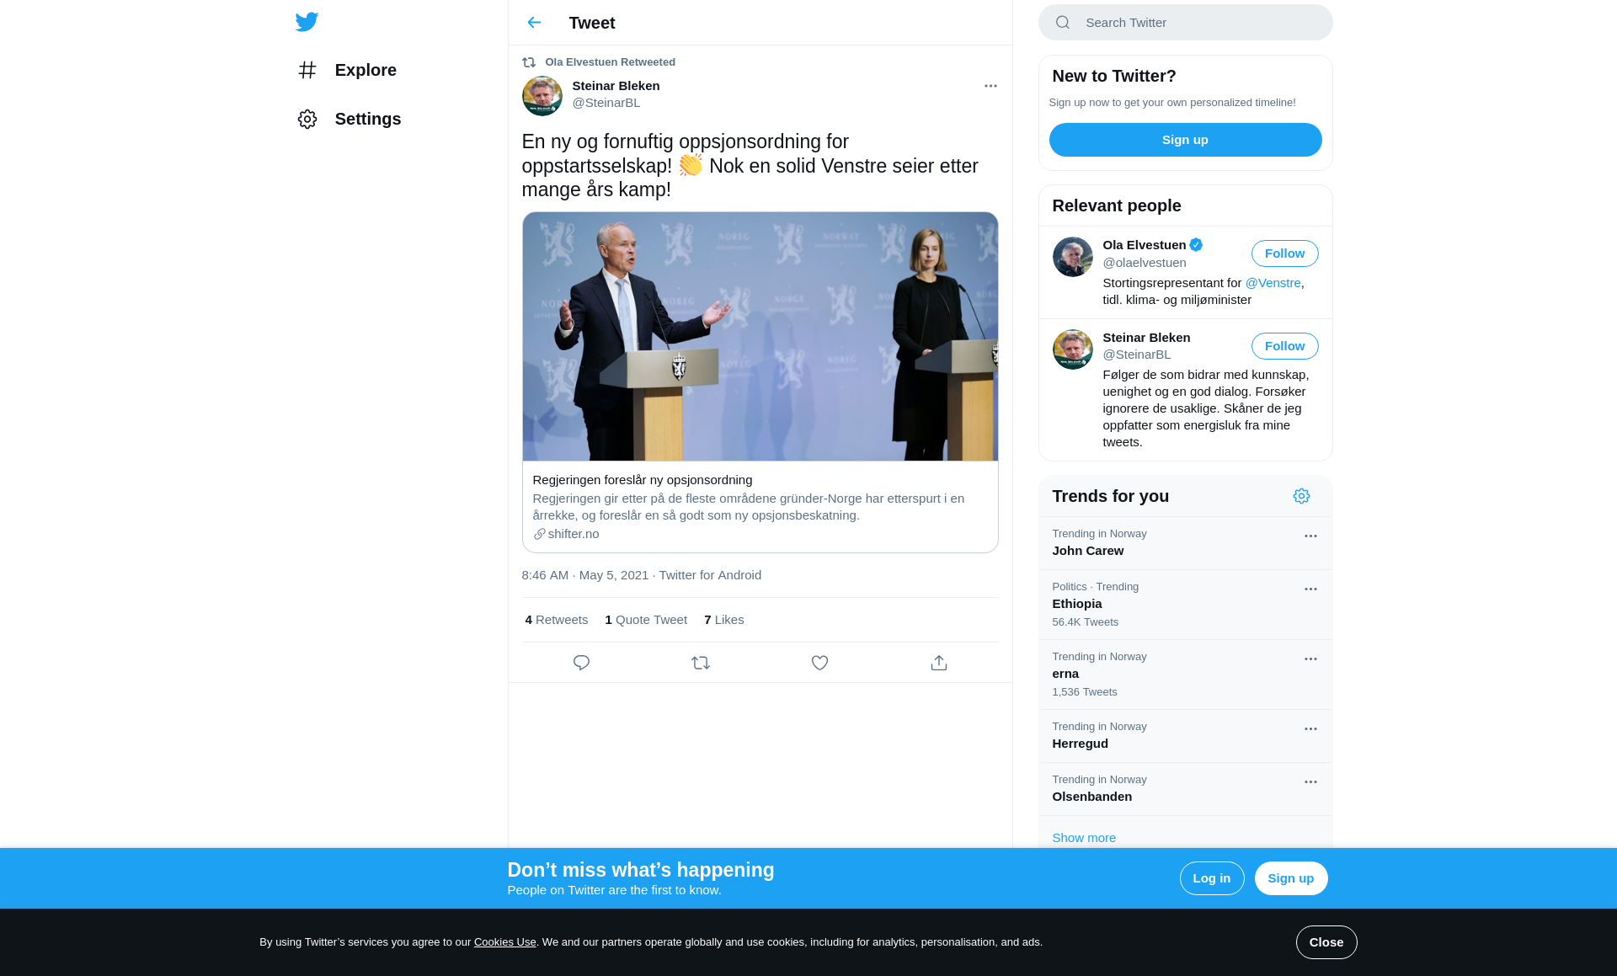Open Trends settings gear icon

pyautogui.click(x=1301, y=496)
